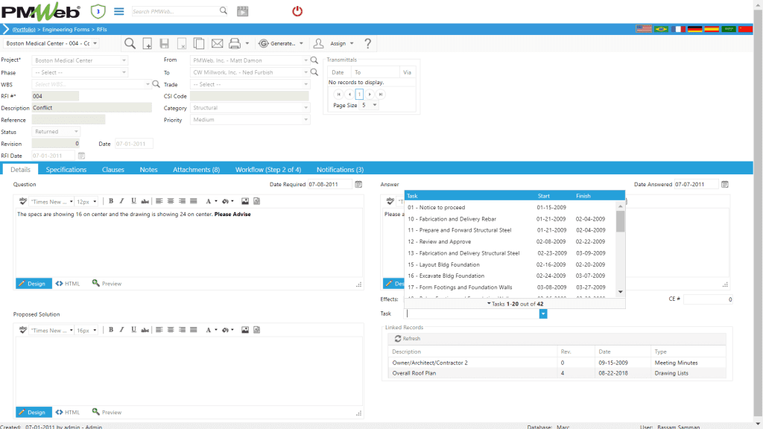The image size is (763, 429).
Task: Click the shield notifications badge
Action: coord(98,11)
